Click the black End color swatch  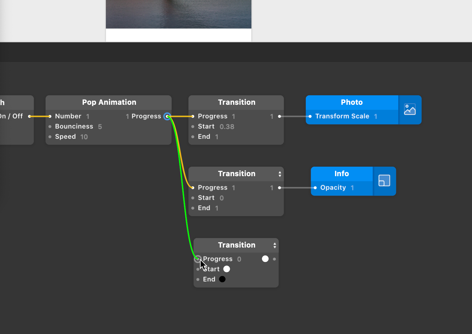click(x=222, y=279)
